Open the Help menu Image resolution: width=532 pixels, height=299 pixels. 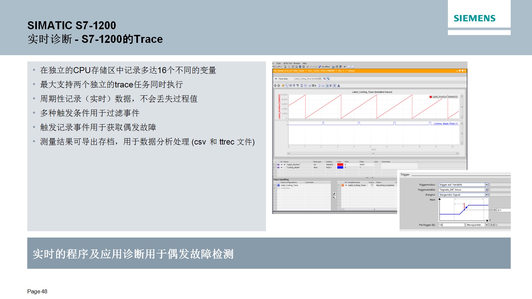tap(305, 63)
